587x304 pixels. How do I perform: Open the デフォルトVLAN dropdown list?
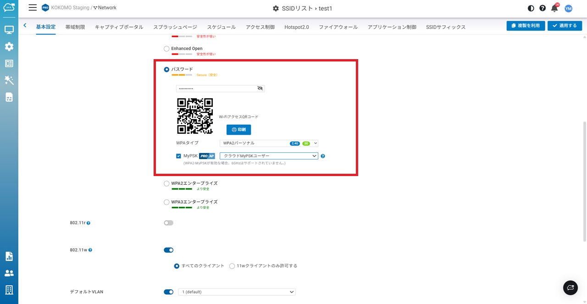click(237, 292)
